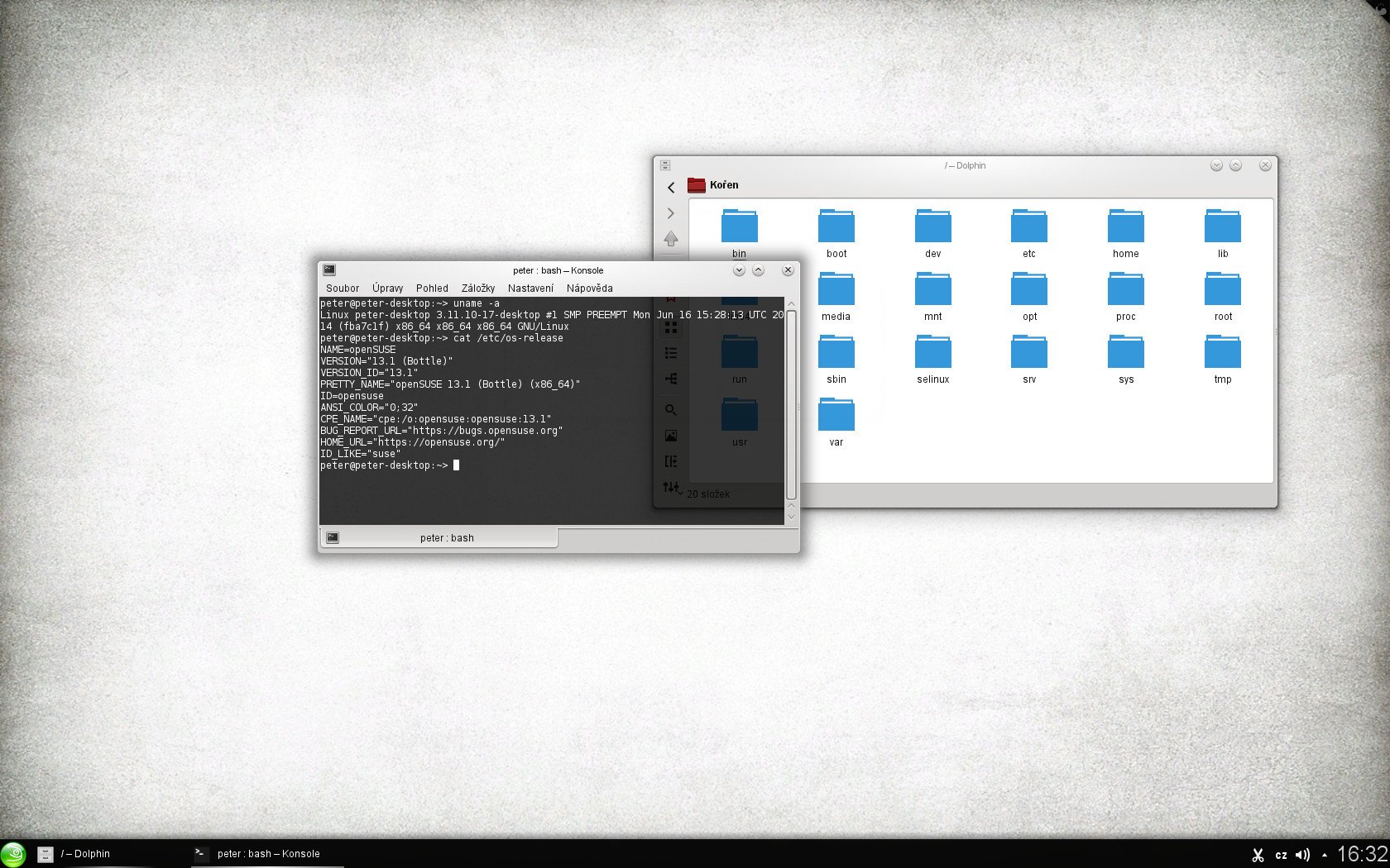Select the etc folder in Dolphin
1390x868 pixels.
click(1029, 234)
